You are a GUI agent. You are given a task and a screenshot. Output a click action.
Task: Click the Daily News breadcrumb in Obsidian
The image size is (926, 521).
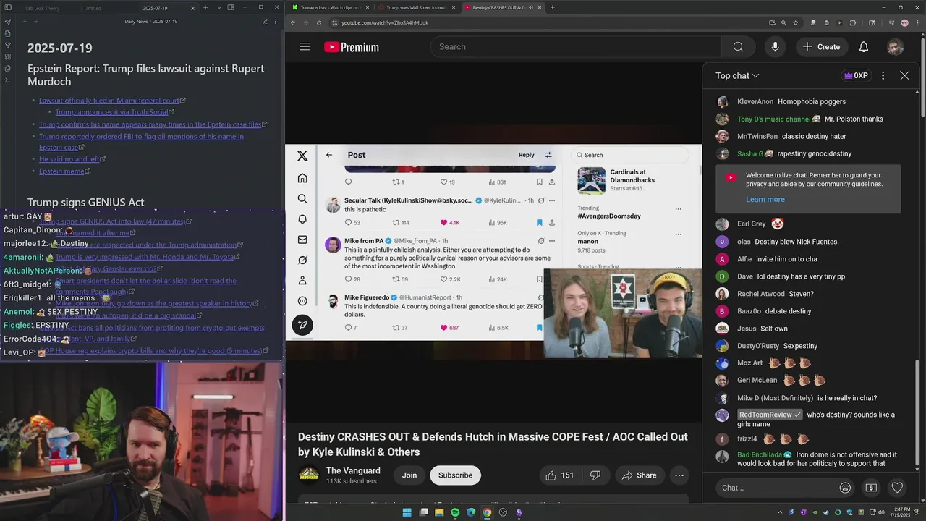point(136,22)
